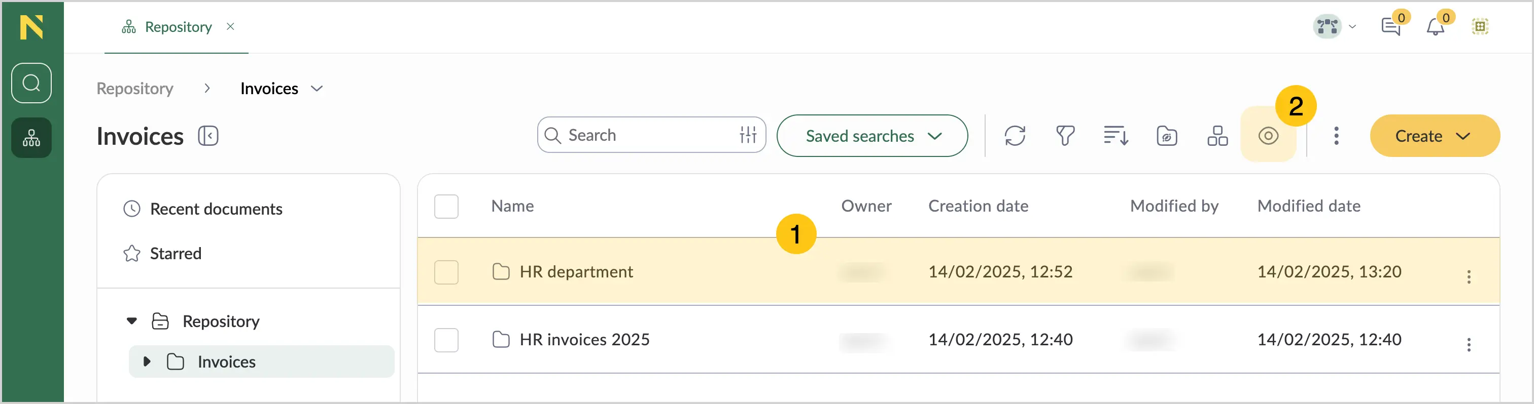
Task: Refresh the document list
Action: click(x=1015, y=136)
